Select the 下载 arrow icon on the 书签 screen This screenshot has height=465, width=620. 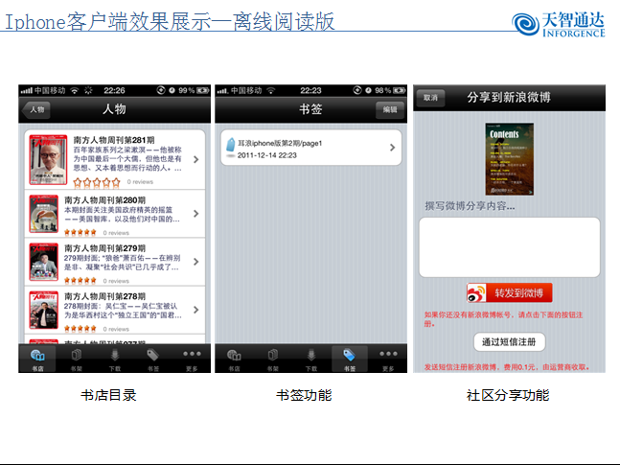click(x=311, y=355)
